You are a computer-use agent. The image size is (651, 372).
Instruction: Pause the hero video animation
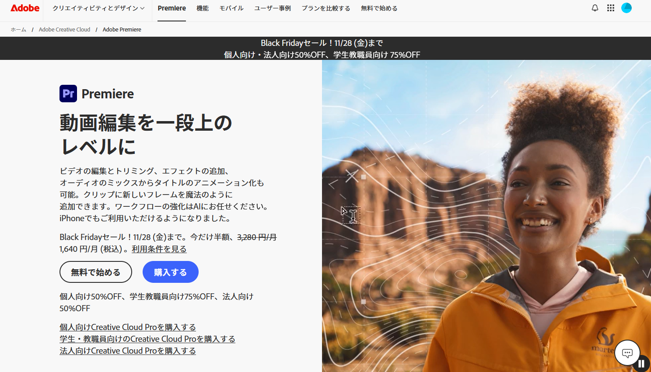641,364
